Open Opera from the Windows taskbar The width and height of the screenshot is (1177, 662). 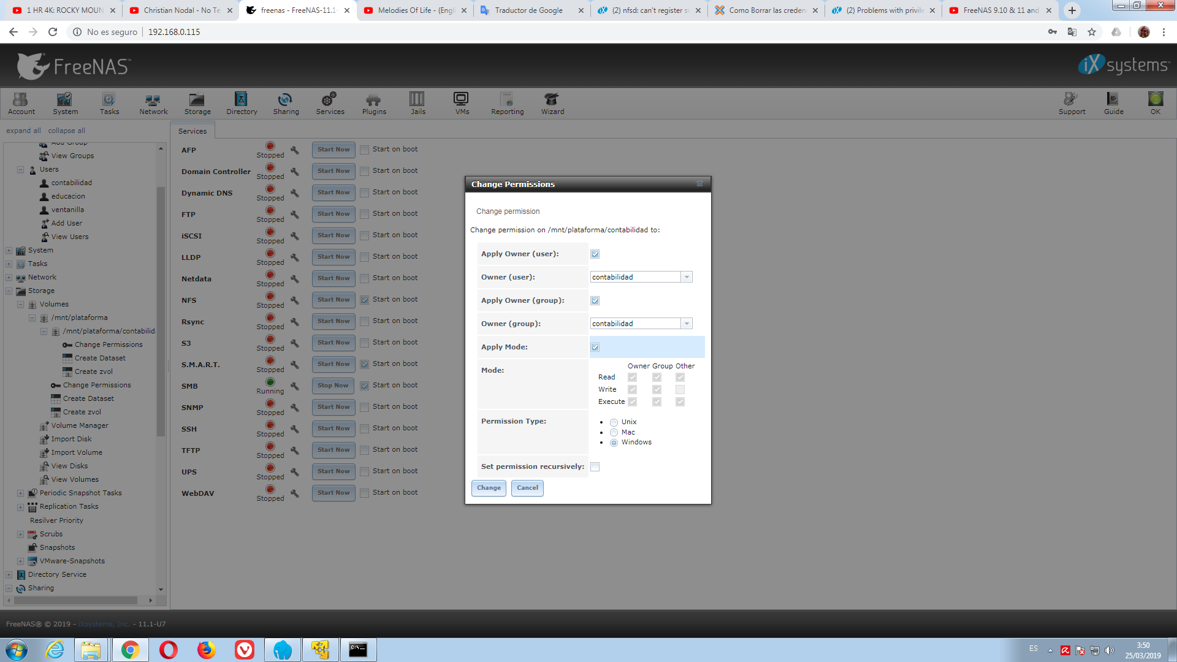168,650
